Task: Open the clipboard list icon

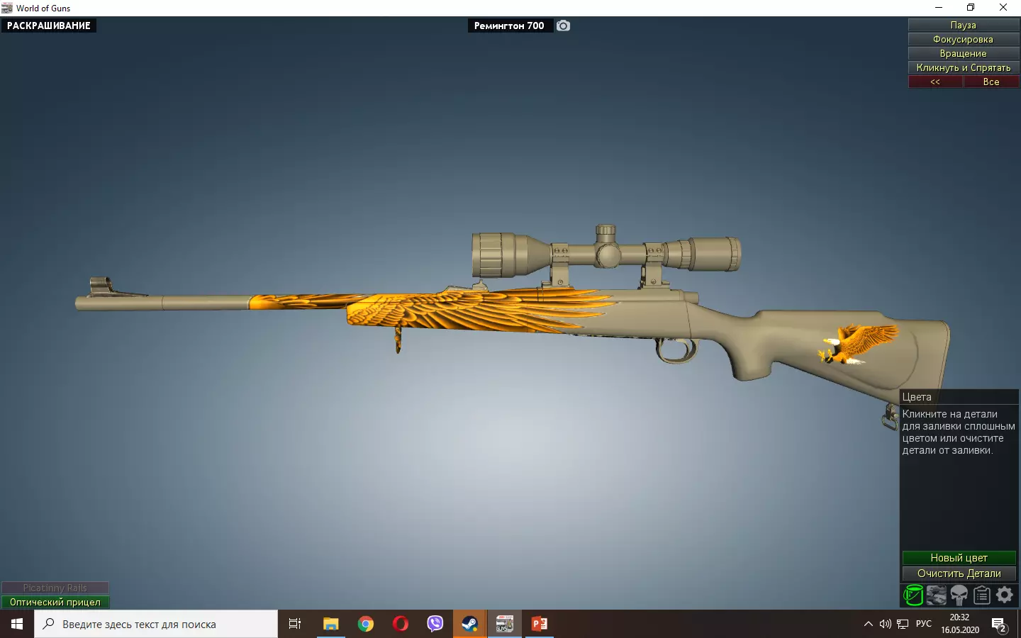Action: [982, 595]
